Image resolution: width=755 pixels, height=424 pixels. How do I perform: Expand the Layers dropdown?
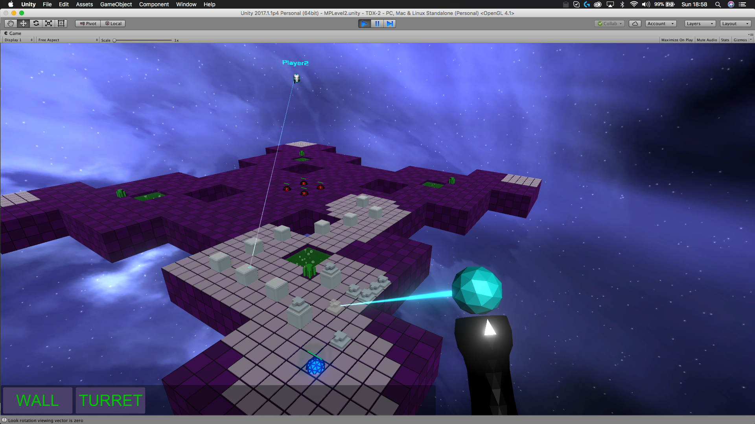click(x=700, y=24)
